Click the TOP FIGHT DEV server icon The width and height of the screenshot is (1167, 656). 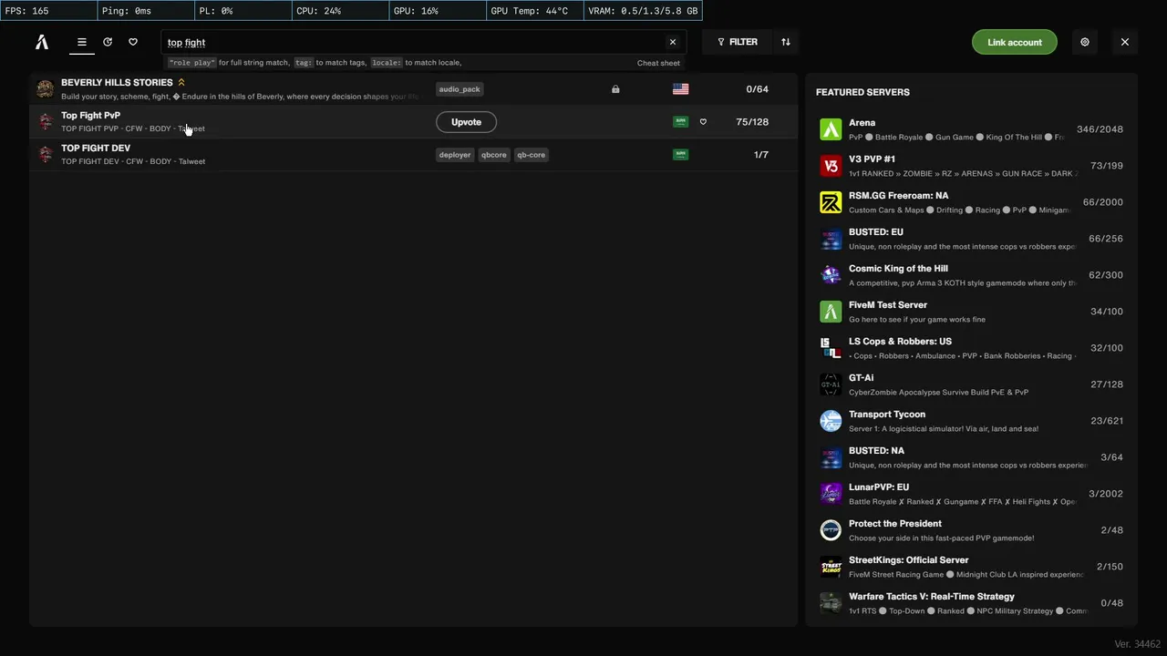[45, 155]
